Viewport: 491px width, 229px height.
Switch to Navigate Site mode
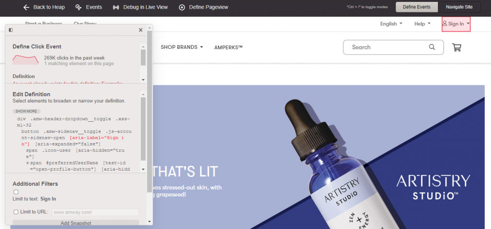pyautogui.click(x=459, y=7)
